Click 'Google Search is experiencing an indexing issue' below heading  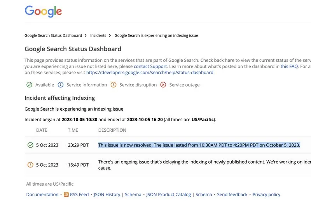74,109
